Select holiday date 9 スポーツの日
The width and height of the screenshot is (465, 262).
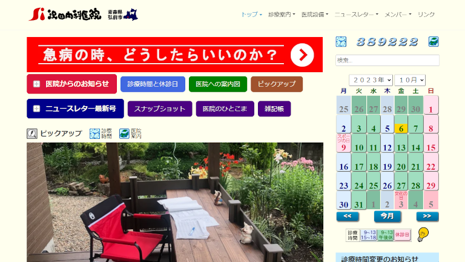coord(343,143)
